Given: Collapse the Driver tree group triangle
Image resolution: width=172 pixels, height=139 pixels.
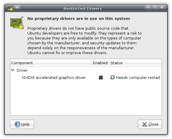Looking at the screenshot, I should [x=13, y=70].
